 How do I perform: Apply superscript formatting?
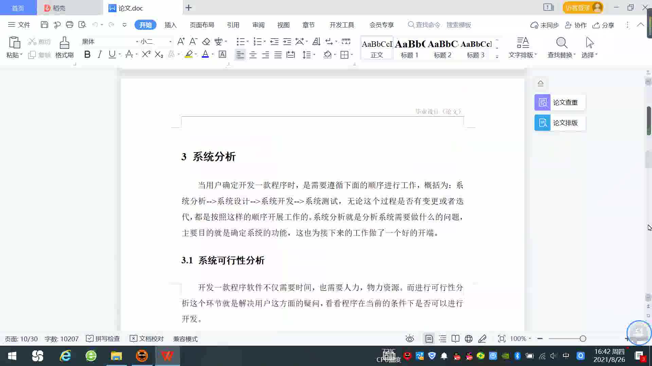(x=146, y=54)
